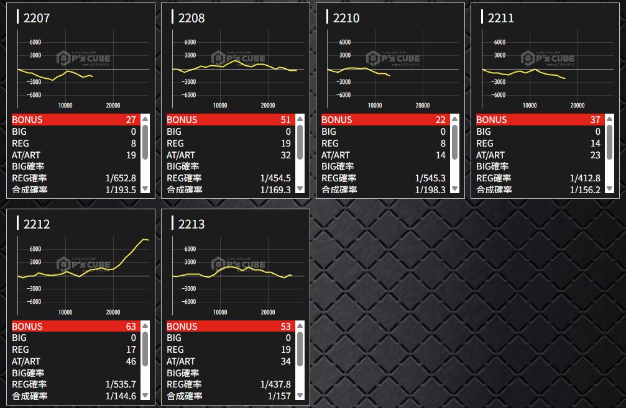Click scroll-down arrow in machine 2212 stats
Viewport: 626px width, 408px height.
coord(145,395)
